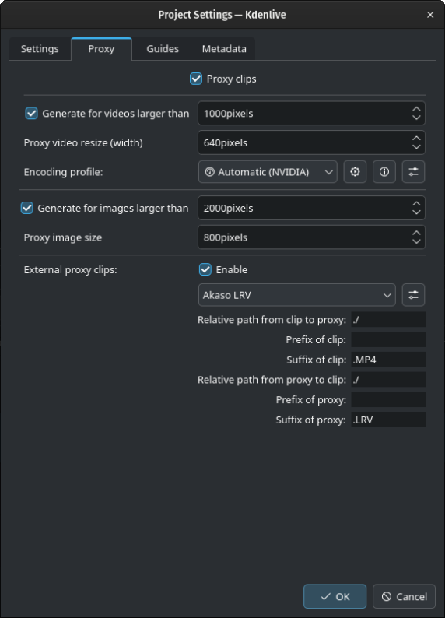Go to the Metadata tab
Image resolution: width=445 pixels, height=618 pixels.
coord(224,49)
